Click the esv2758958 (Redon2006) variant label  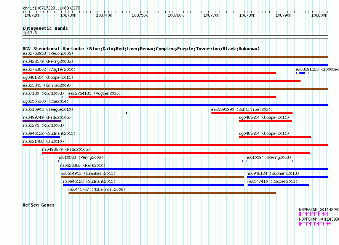click(x=48, y=53)
